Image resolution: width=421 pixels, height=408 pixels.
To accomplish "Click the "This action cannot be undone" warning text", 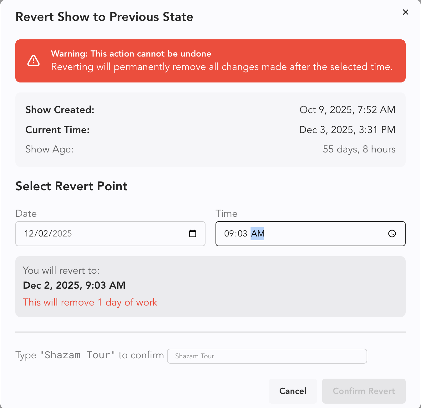I will 131,54.
